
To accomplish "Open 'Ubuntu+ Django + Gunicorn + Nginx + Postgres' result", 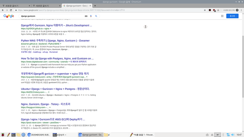I will 55,89.
